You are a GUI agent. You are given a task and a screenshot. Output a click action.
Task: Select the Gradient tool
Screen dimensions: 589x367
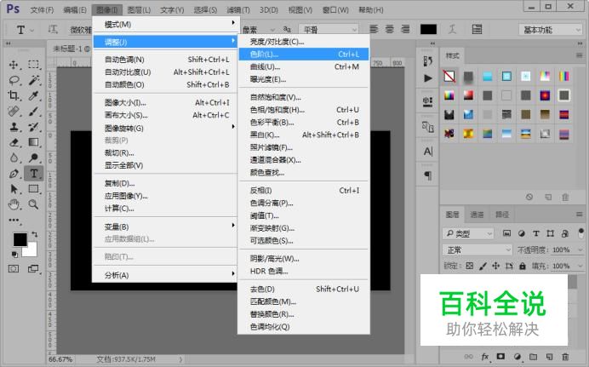[x=34, y=142]
